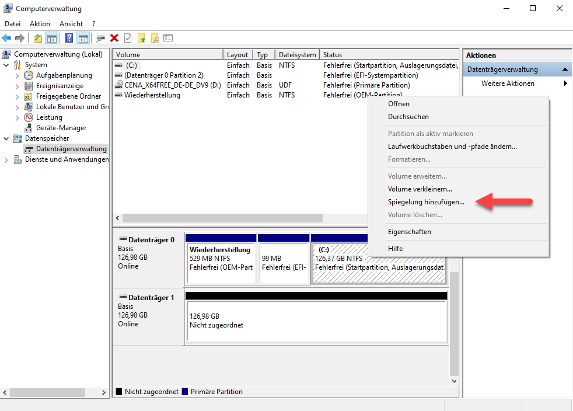Open the Aktion menu
Image resolution: width=573 pixels, height=411 pixels.
coord(40,24)
